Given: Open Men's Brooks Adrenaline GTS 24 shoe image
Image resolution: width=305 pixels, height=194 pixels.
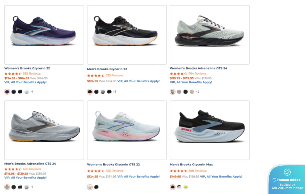Looking at the screenshot, I should coord(44,130).
